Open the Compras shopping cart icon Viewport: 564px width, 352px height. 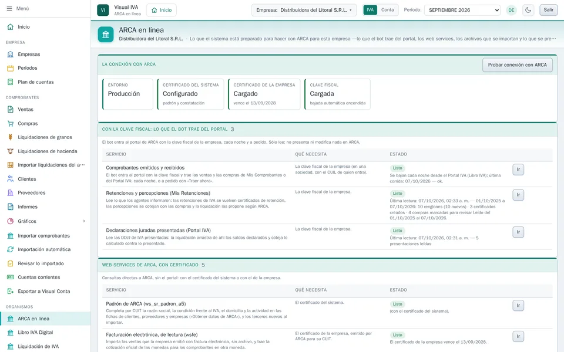click(11, 123)
